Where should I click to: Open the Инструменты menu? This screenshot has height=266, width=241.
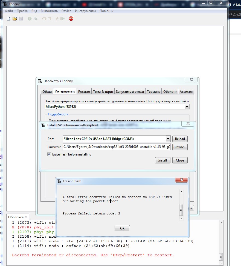(85, 11)
